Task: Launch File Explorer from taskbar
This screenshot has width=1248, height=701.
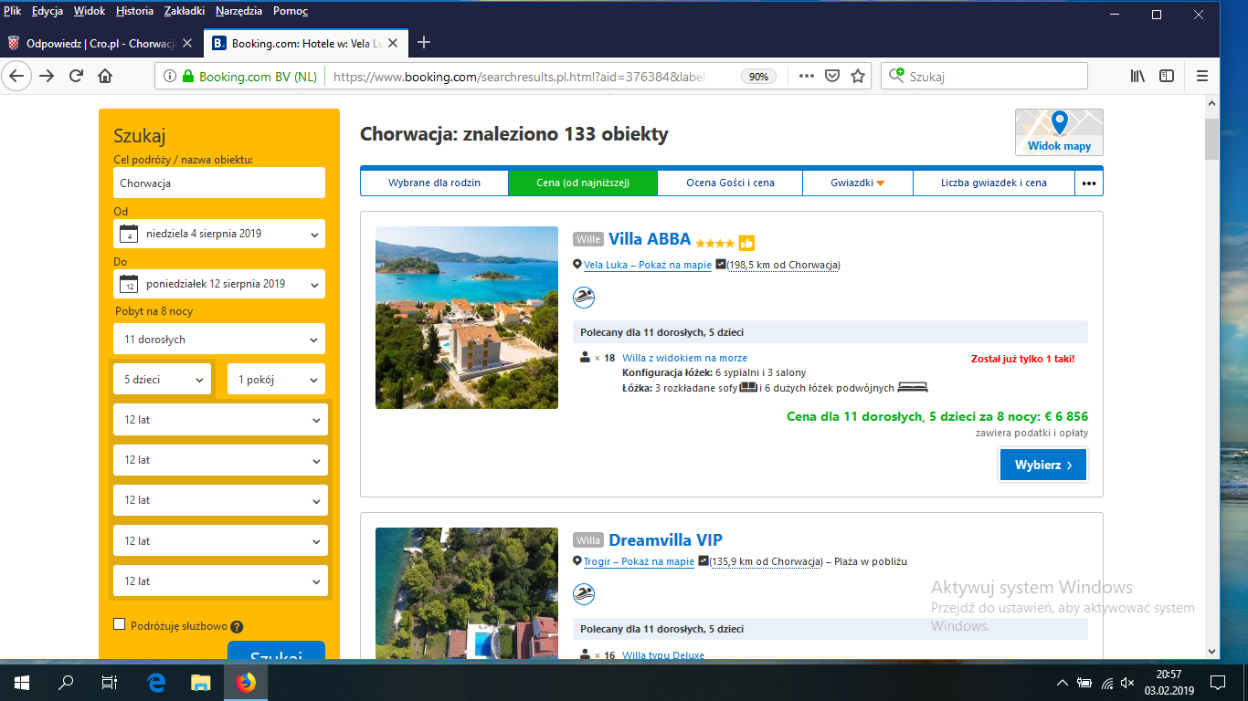Action: click(200, 682)
